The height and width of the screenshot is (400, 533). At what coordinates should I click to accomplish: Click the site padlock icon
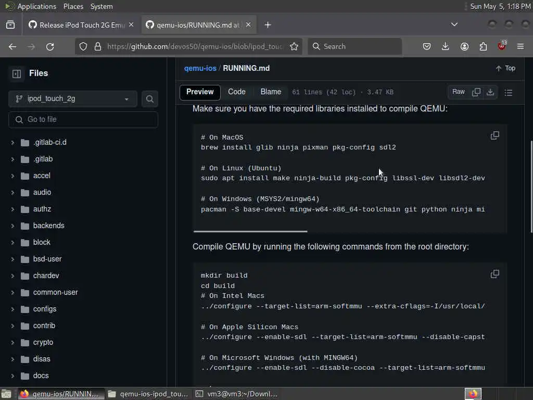tap(98, 46)
